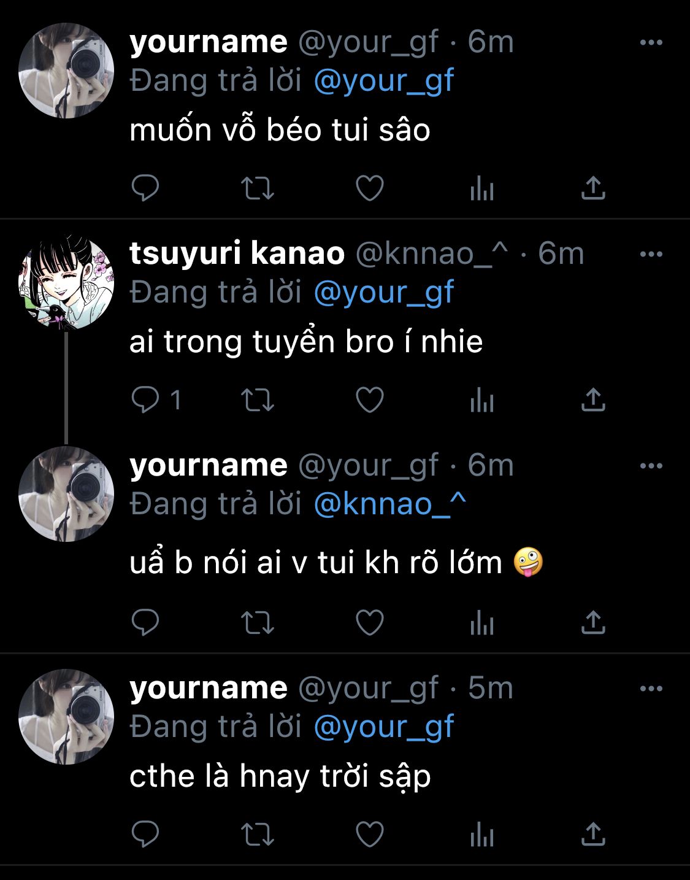Screen dimensions: 690x880
Task: Retweet the "uẩ b nói ai" tweet
Action: (x=257, y=622)
